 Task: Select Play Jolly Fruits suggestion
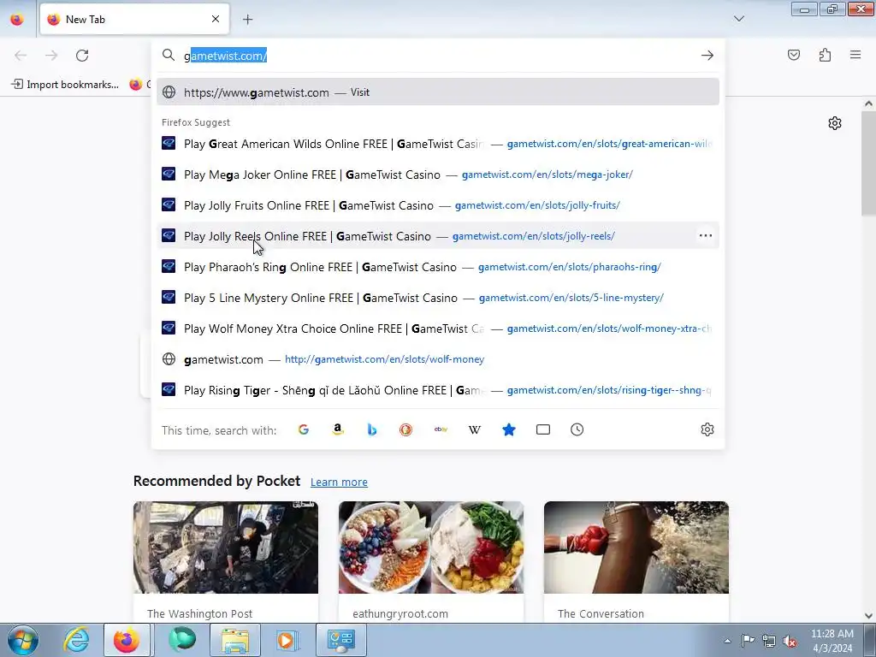coord(438,205)
